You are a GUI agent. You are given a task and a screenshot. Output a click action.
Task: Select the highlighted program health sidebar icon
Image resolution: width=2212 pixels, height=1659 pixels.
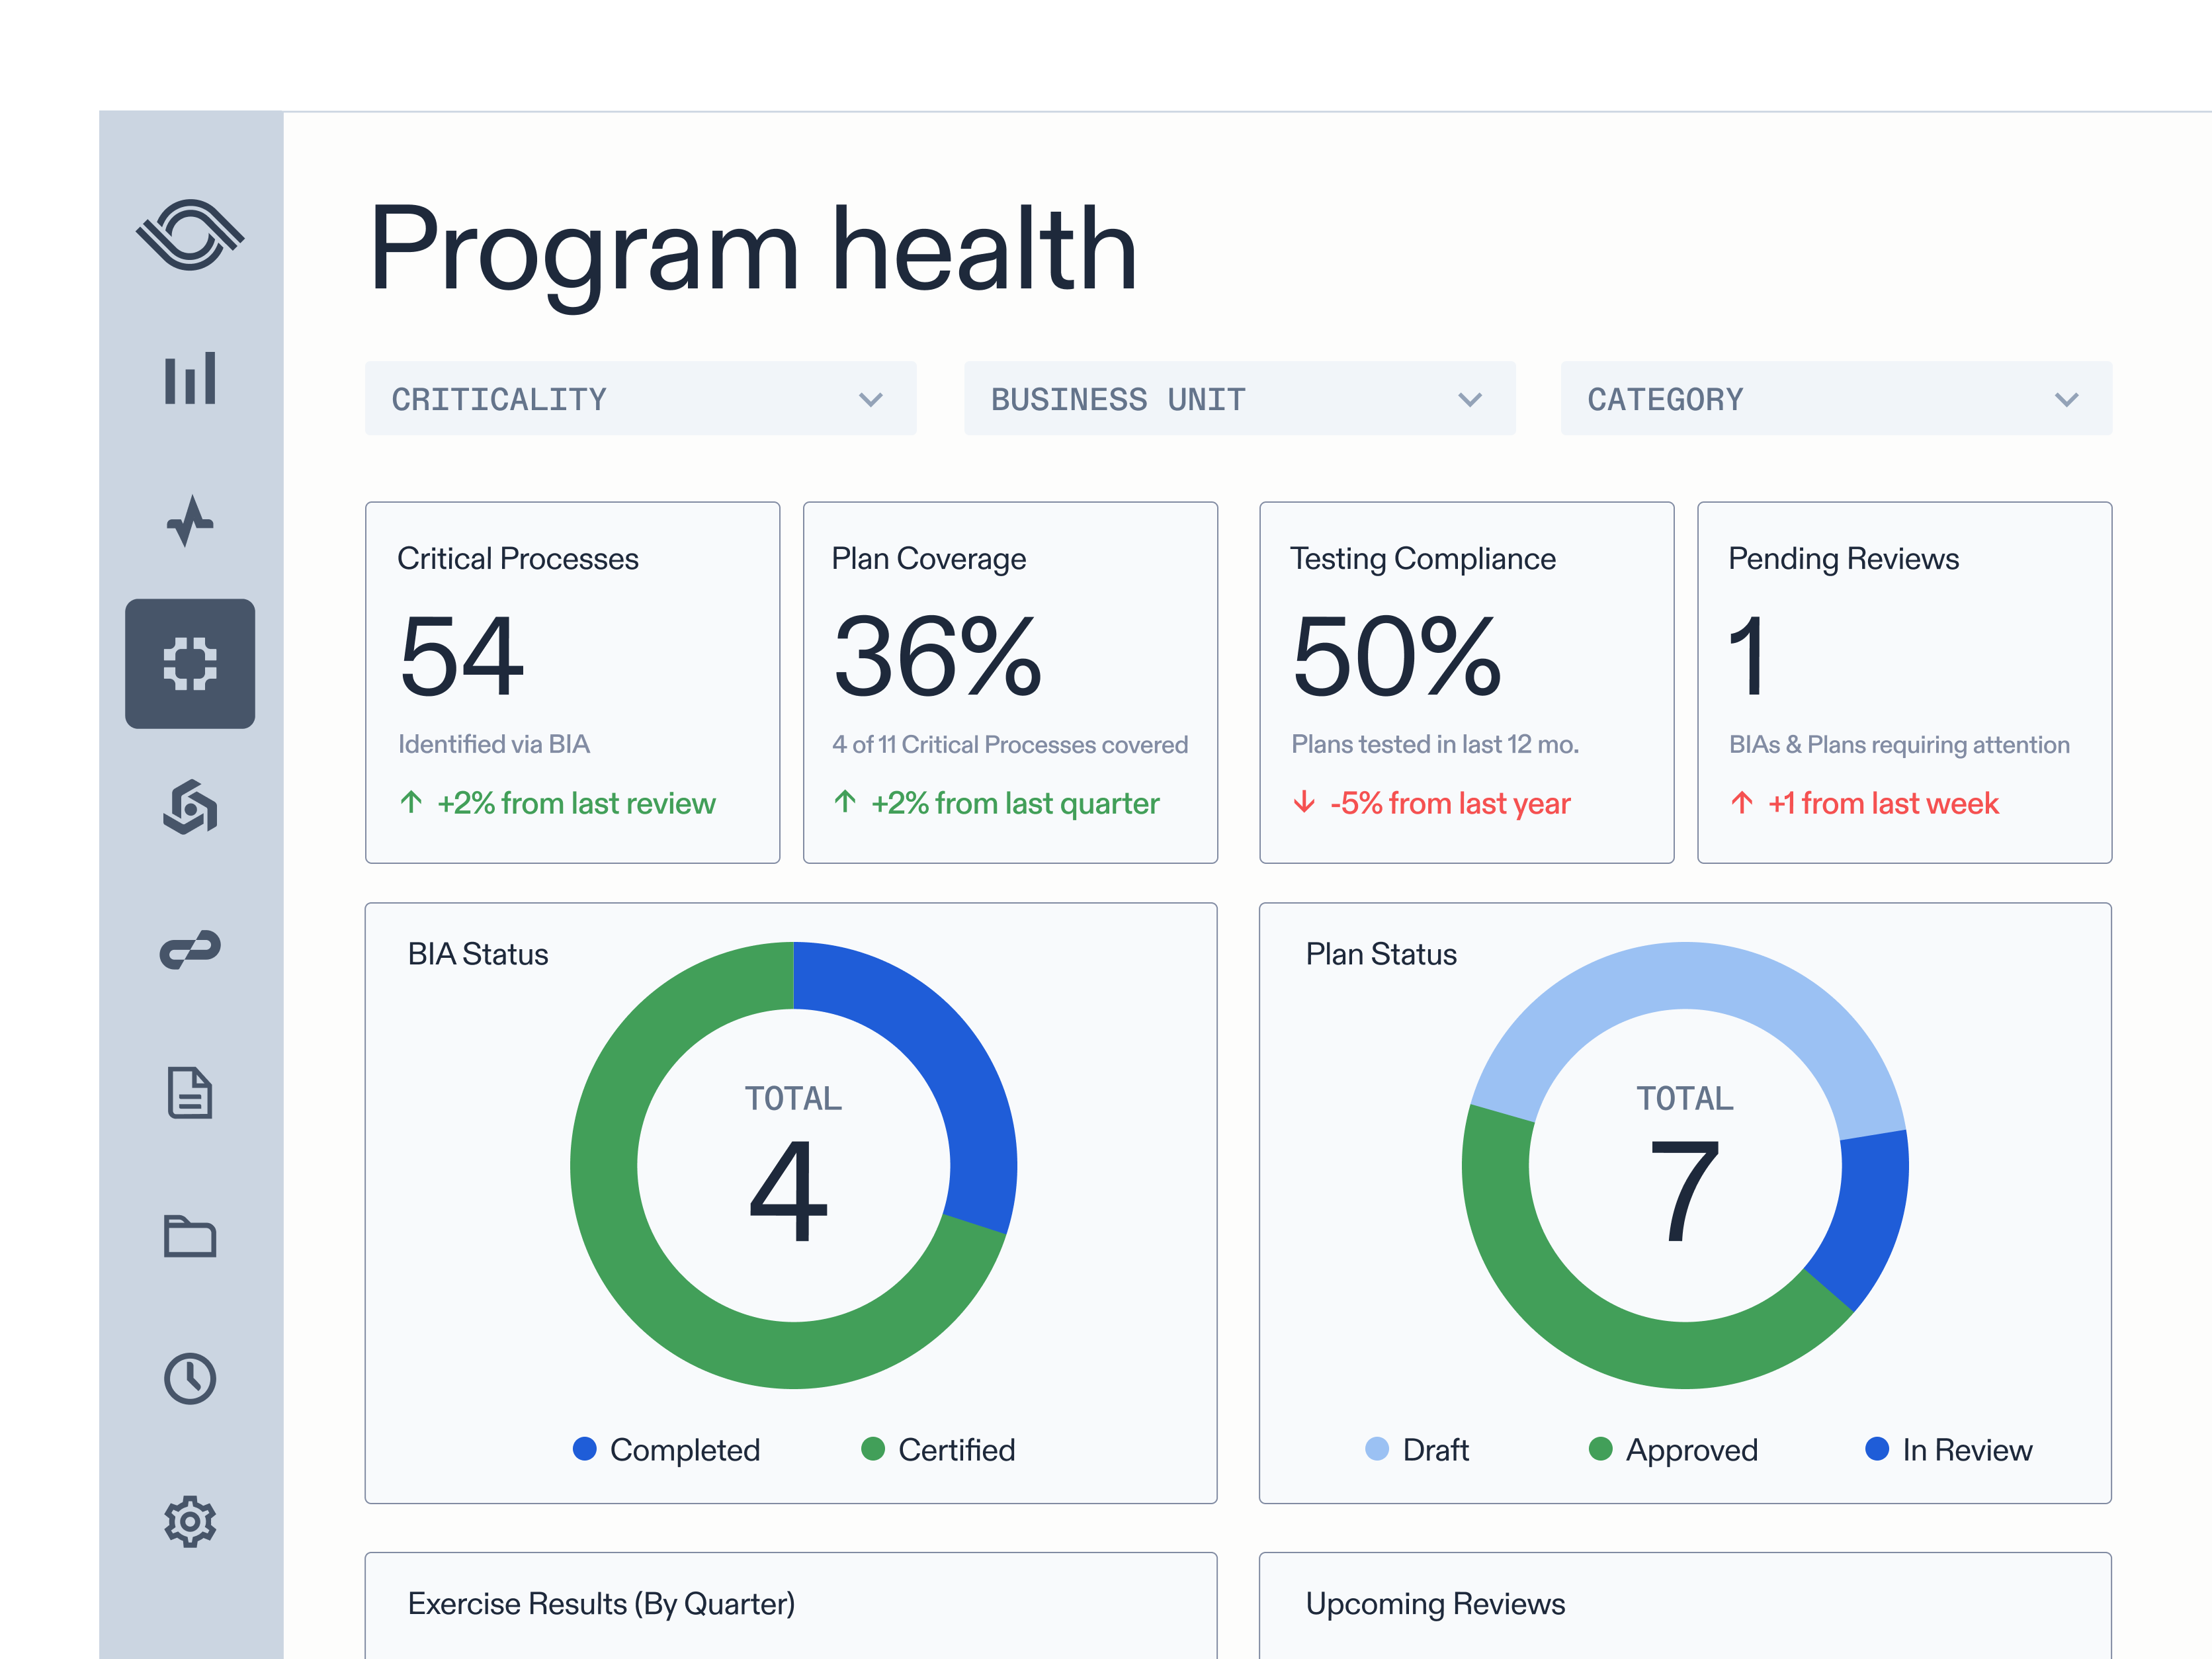tap(190, 664)
